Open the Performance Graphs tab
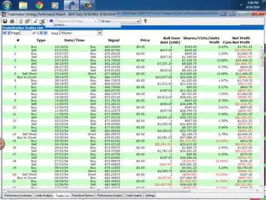The height and width of the screenshot is (200, 266). tap(110, 195)
